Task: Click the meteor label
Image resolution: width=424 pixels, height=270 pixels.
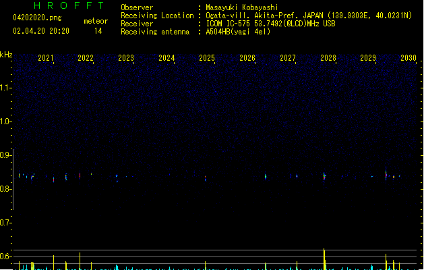Action: [x=96, y=21]
